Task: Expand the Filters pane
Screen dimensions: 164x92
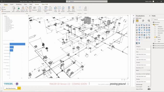Action: [134, 21]
